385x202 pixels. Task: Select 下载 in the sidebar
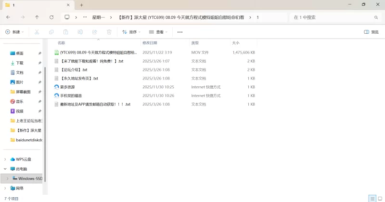(x=20, y=63)
